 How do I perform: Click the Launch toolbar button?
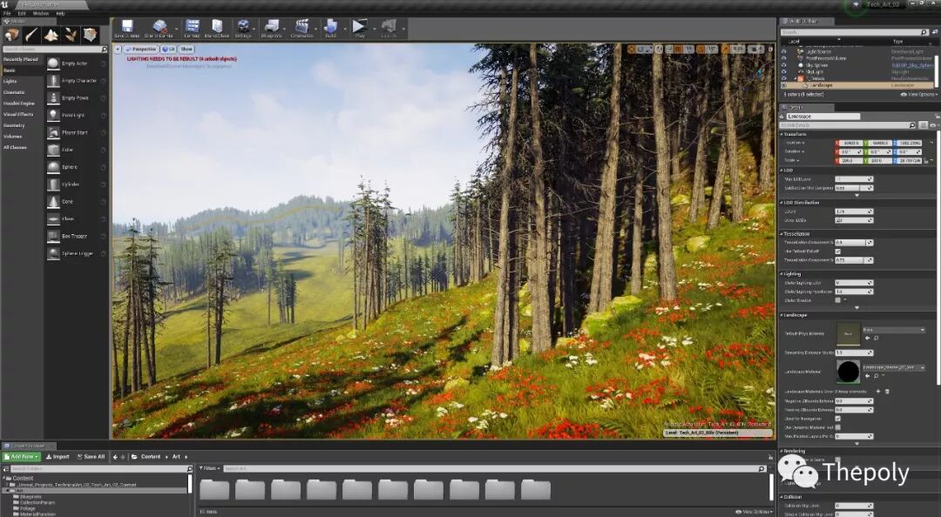tap(389, 28)
